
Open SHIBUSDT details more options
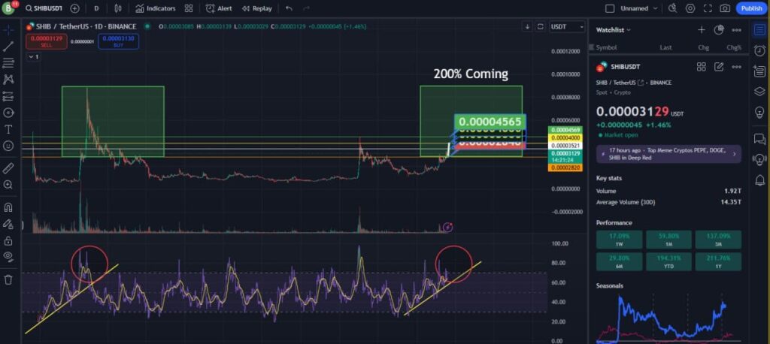pos(736,67)
